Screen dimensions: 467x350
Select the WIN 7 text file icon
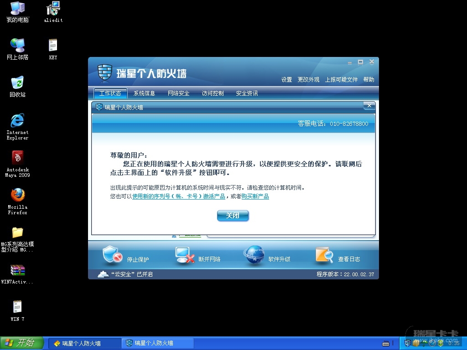17,311
